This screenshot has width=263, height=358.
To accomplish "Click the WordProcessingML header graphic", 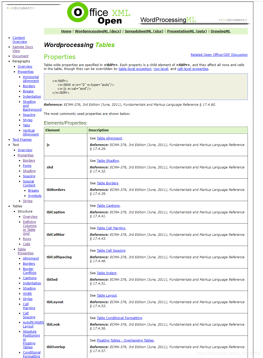I will (168, 20).
